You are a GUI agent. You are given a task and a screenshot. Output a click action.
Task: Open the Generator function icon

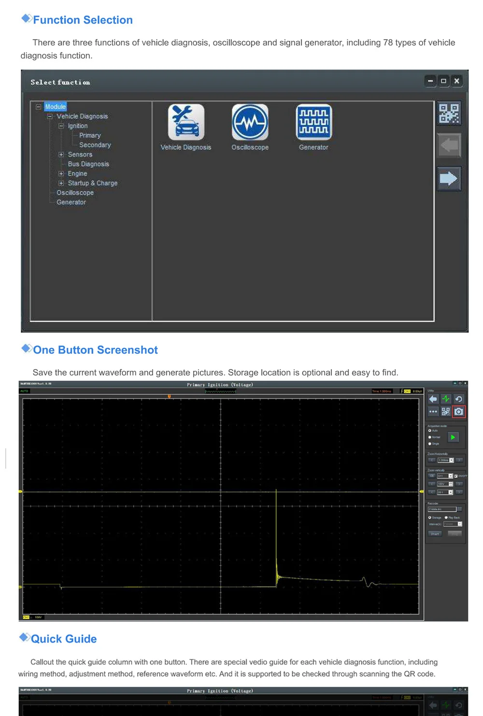coord(313,122)
